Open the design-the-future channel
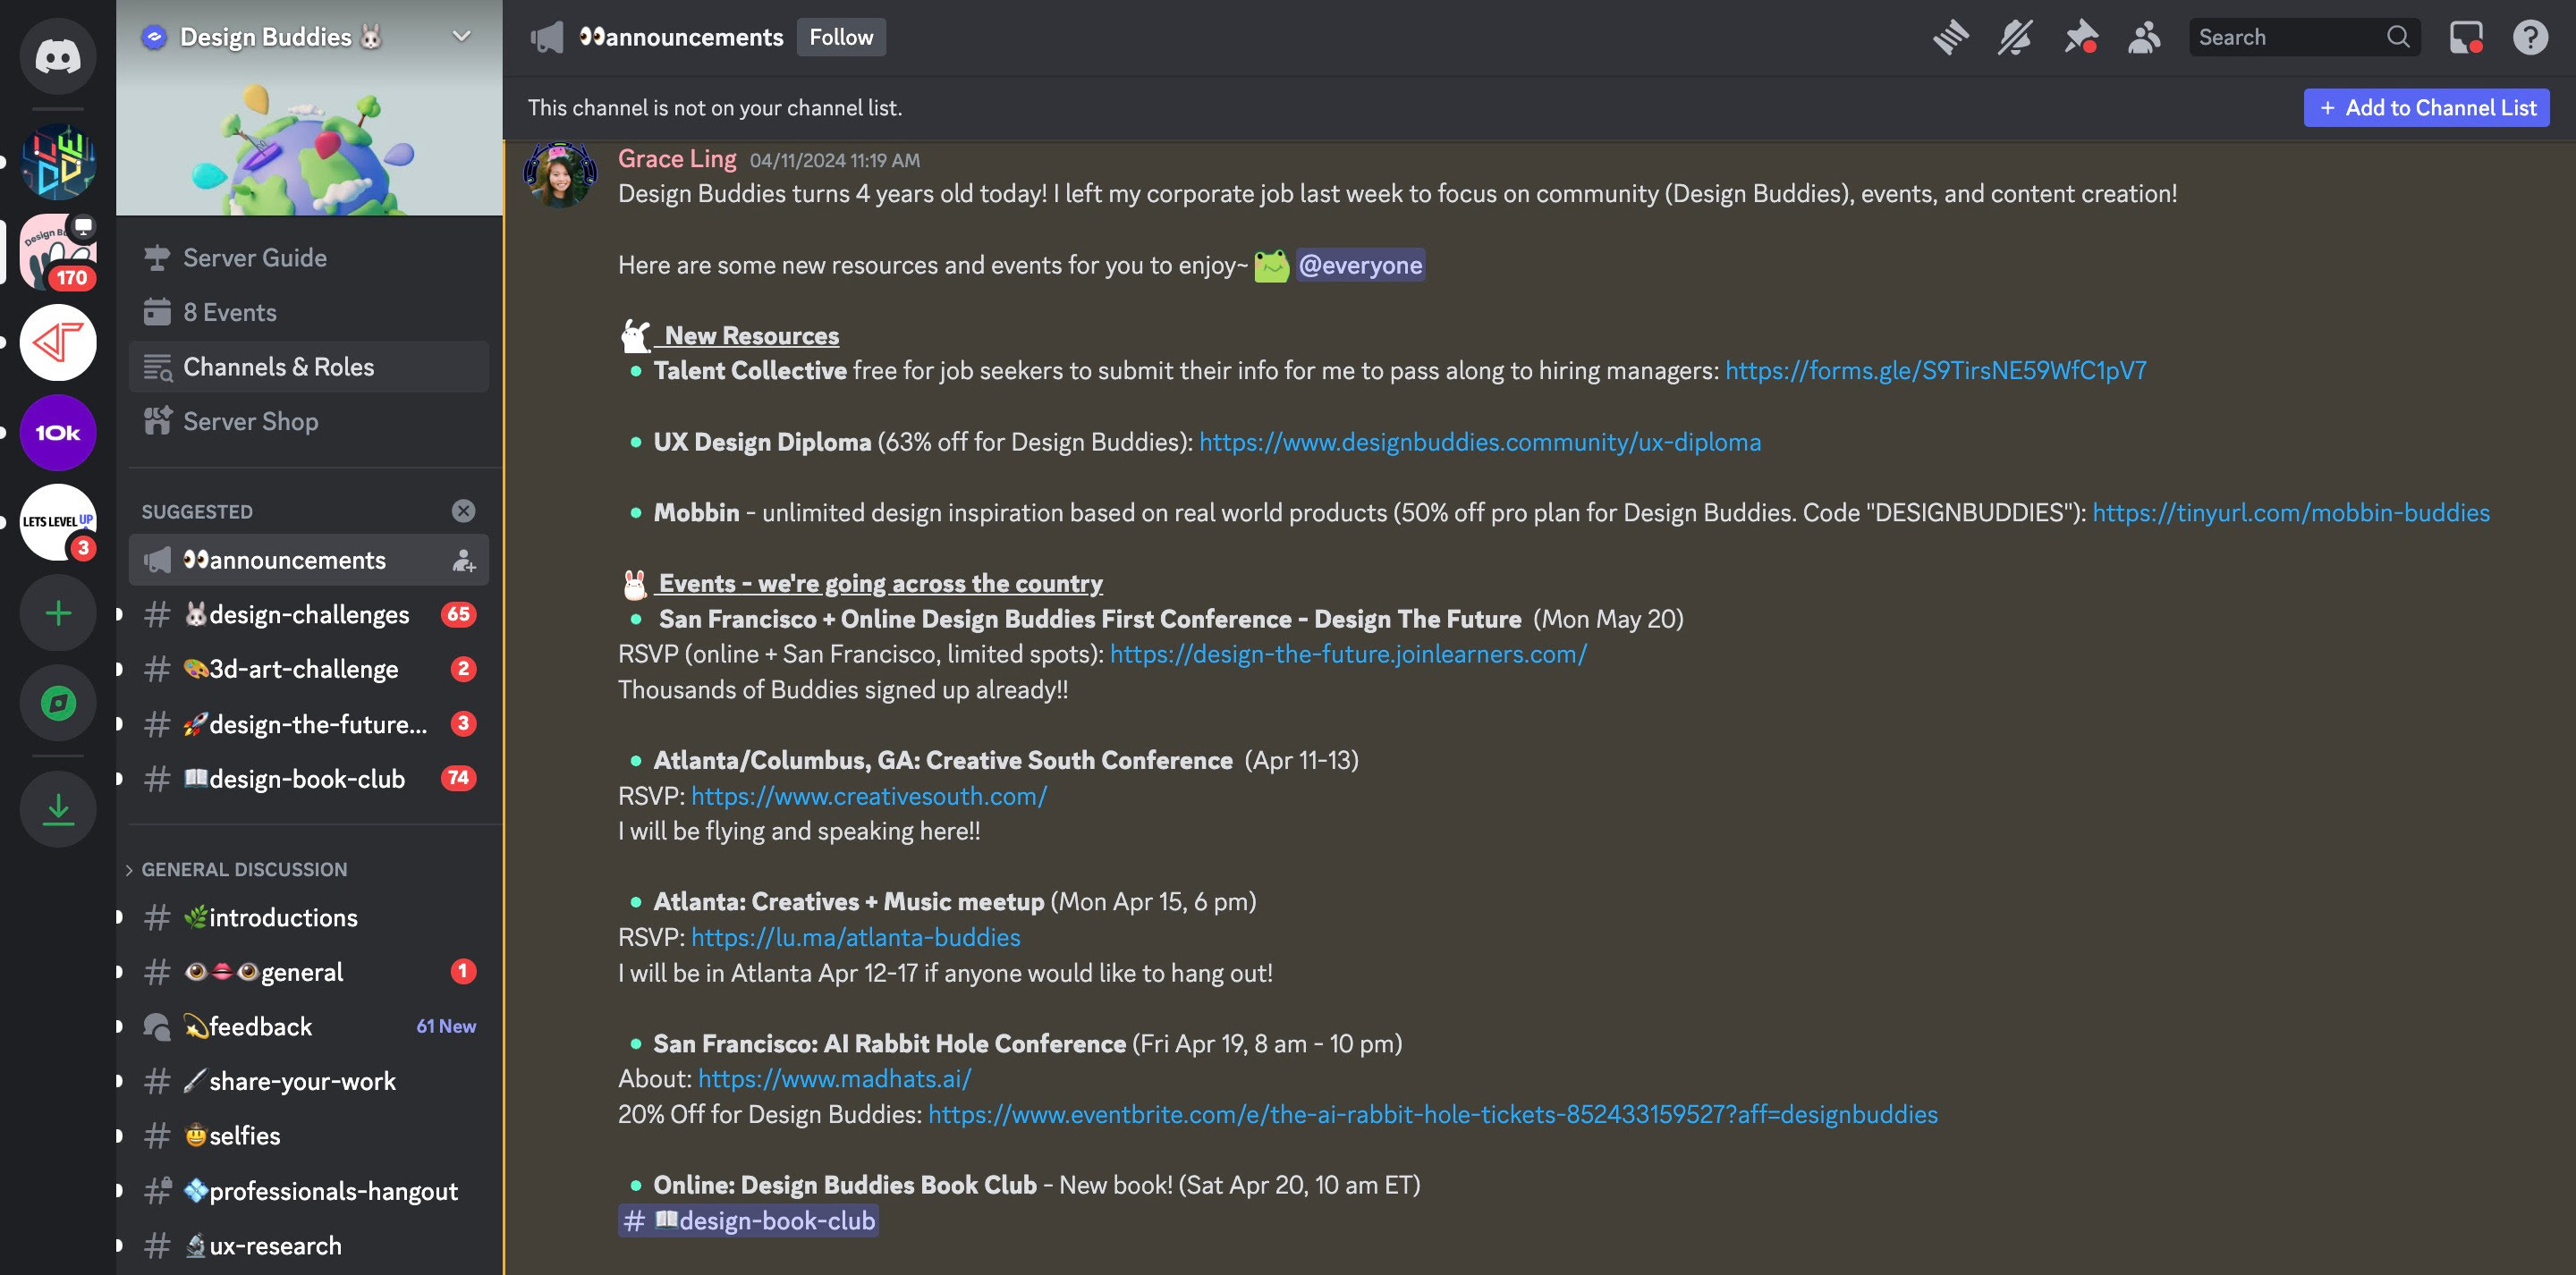The height and width of the screenshot is (1275, 2576). [x=309, y=724]
